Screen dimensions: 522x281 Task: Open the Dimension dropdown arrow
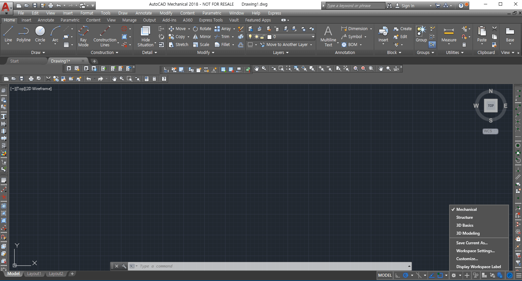[371, 29]
